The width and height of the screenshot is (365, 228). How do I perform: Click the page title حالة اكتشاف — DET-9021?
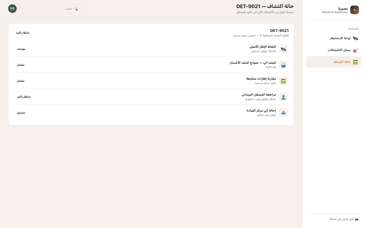click(265, 6)
